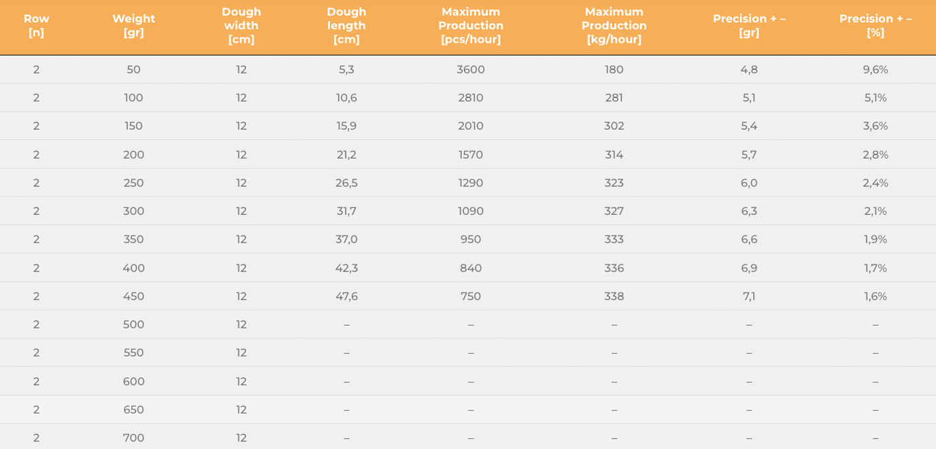The image size is (936, 449).
Task: Select the dough length 47,6 cell
Action: tap(346, 297)
